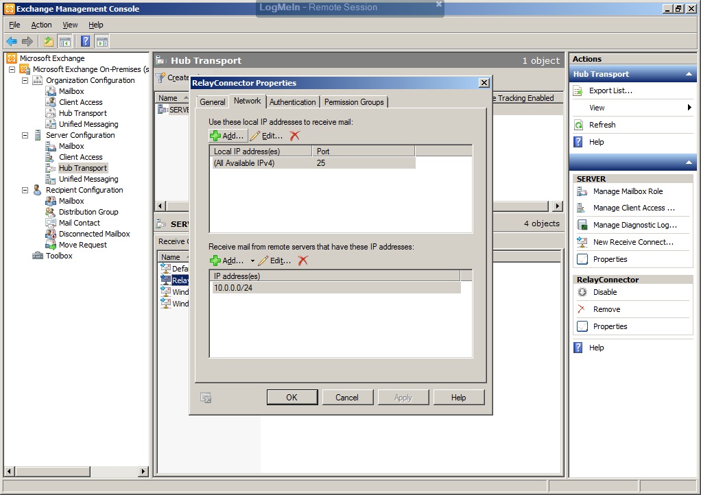Image resolution: width=701 pixels, height=495 pixels.
Task: Open the Action menu
Action: click(41, 25)
